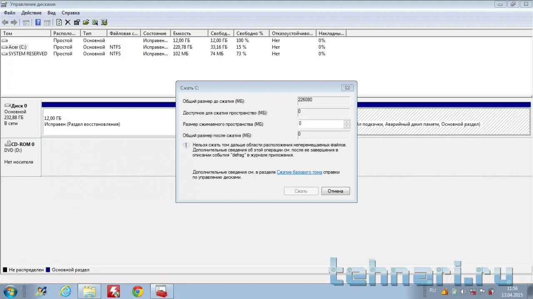This screenshot has width=533, height=299.
Task: Click the 74 МБ free space cell
Action: [x=217, y=54]
